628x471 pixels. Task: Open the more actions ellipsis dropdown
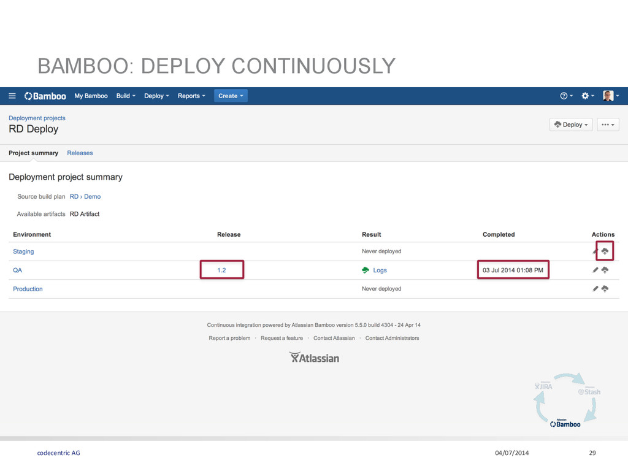[608, 124]
